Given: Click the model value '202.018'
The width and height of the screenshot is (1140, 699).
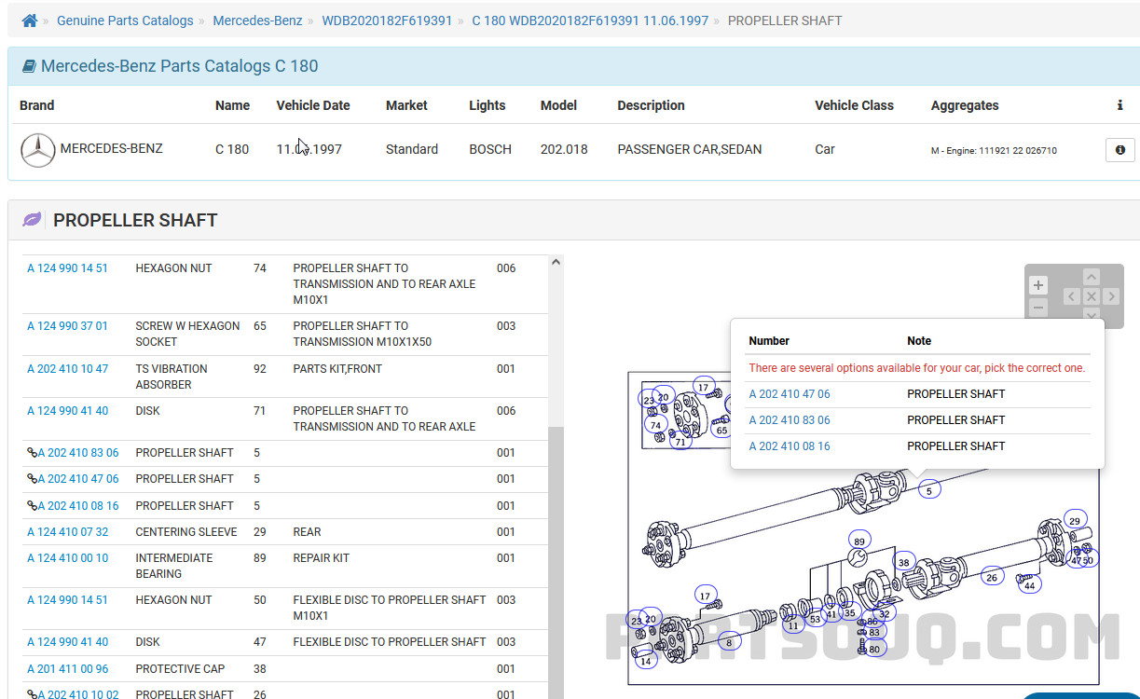Looking at the screenshot, I should (x=564, y=149).
